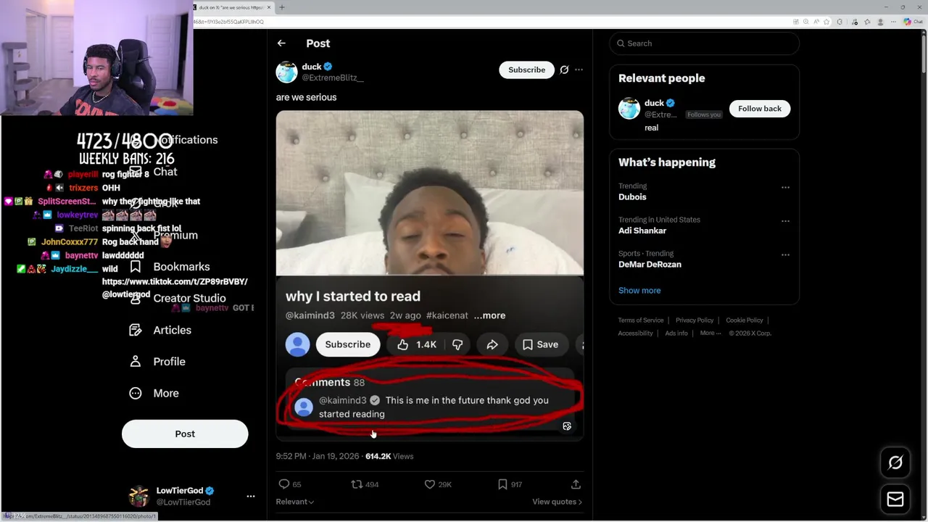Open Copilot Chat in browser toolbar
Viewport: 928px width, 522px height.
(x=913, y=22)
